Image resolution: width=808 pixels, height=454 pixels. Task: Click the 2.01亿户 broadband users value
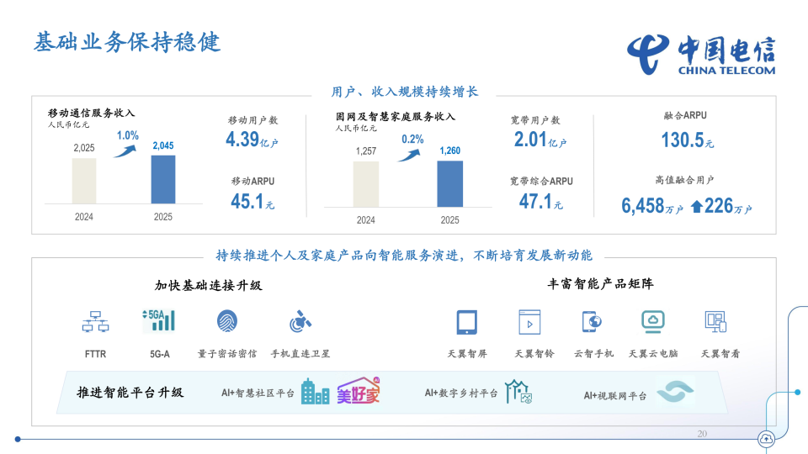click(x=540, y=140)
